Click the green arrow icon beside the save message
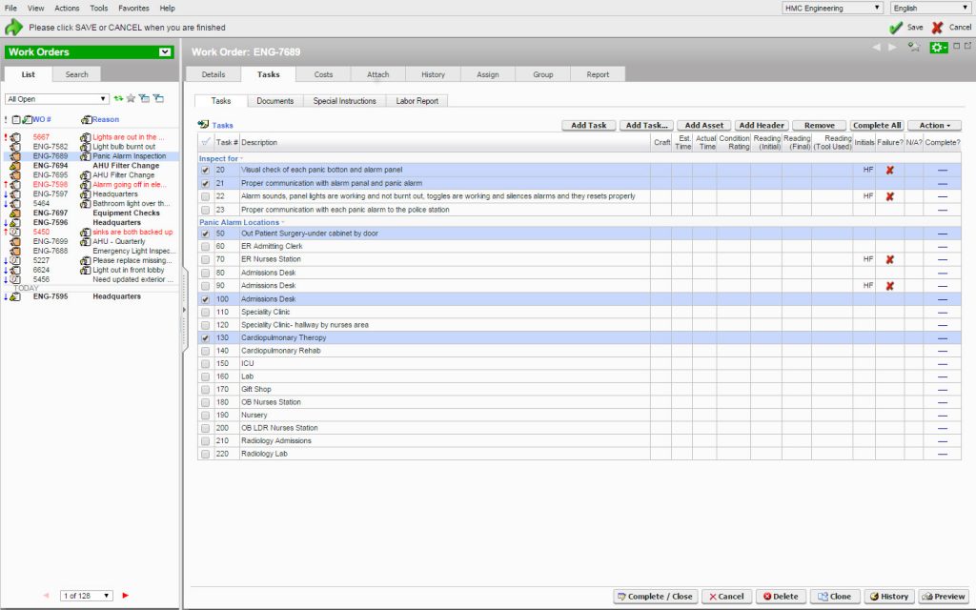 point(13,28)
